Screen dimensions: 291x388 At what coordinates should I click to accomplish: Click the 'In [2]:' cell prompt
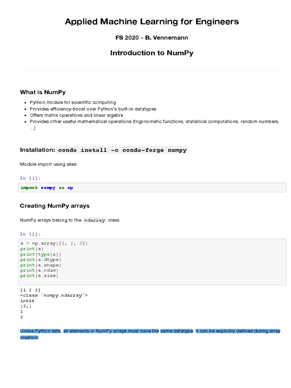coord(30,234)
